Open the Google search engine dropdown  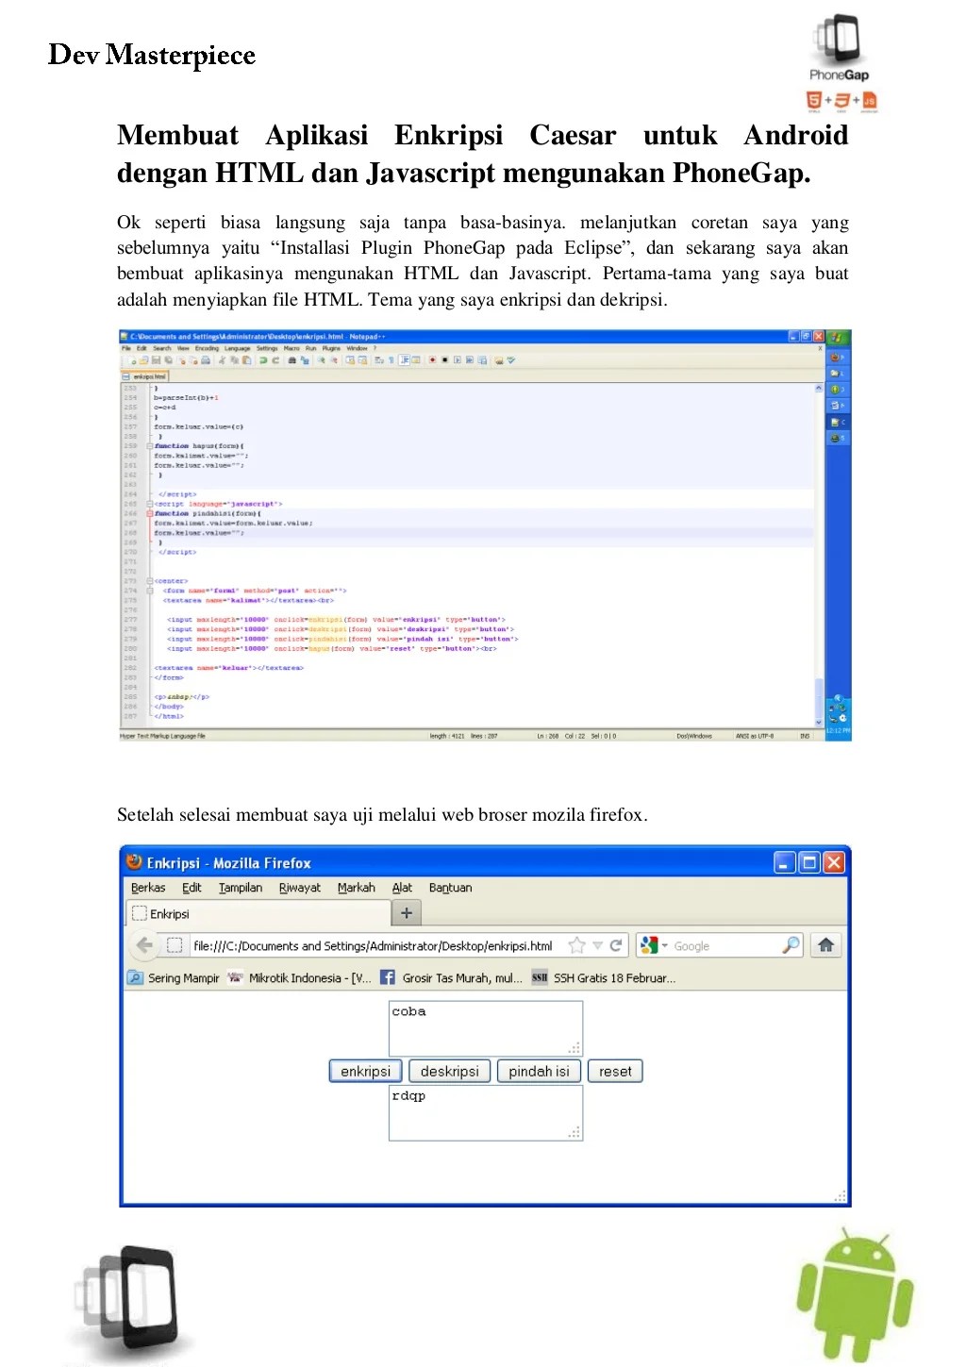653,945
